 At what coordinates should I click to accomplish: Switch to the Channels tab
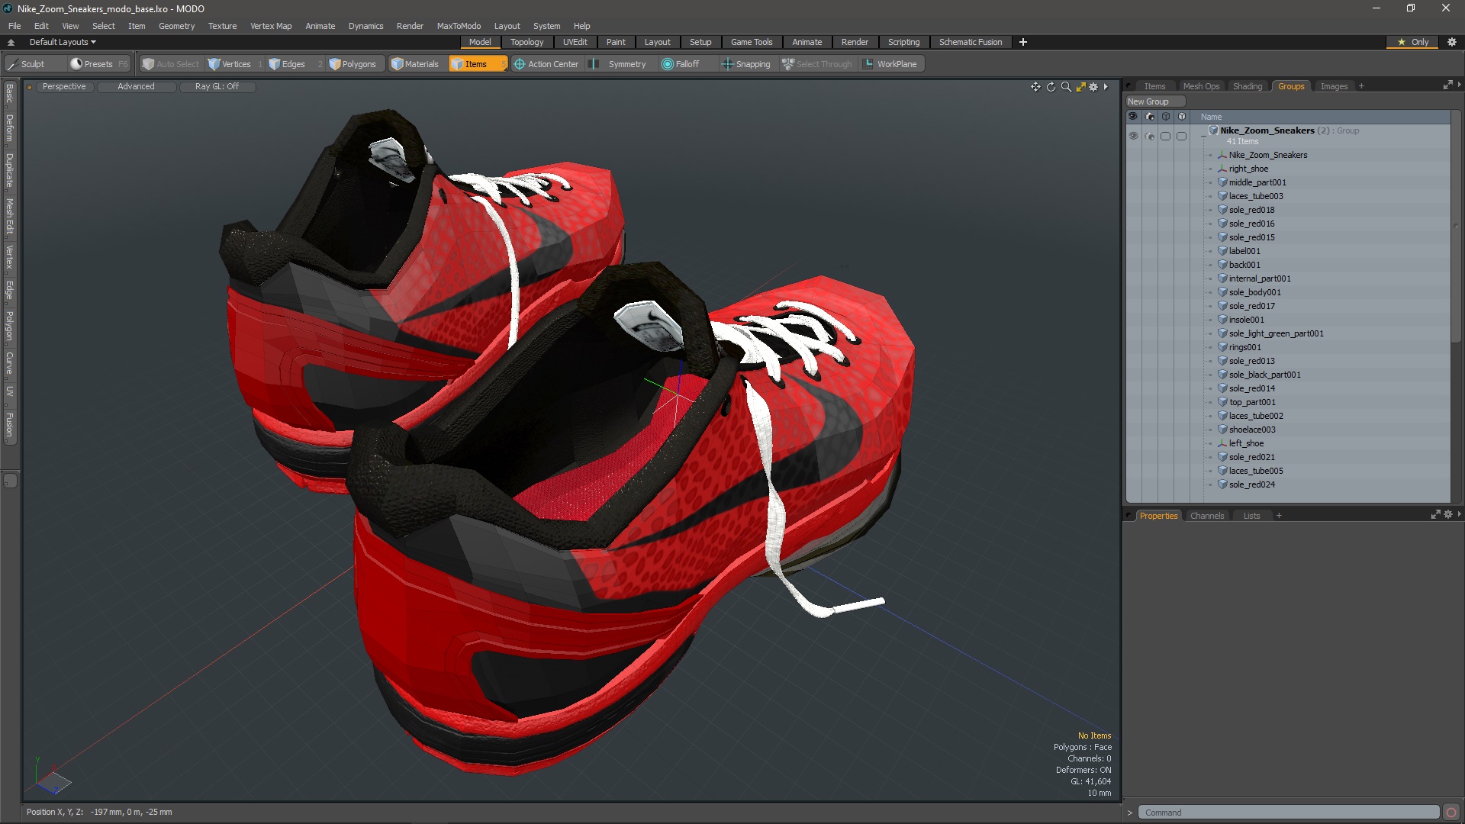tap(1207, 516)
